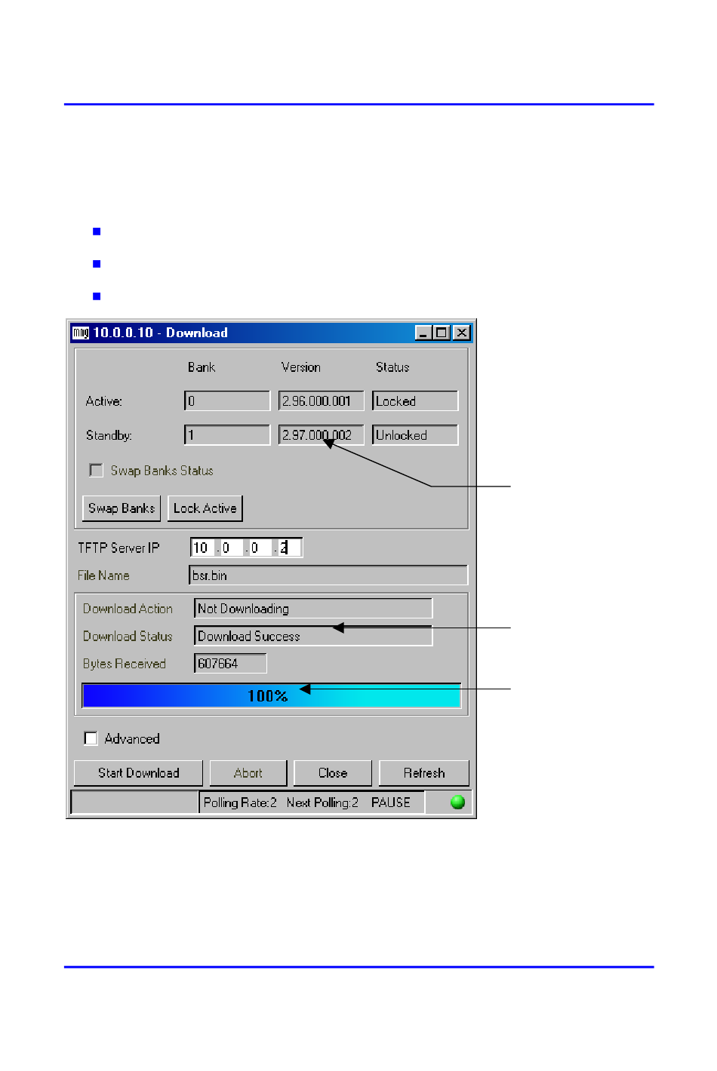
Task: Select last octet of TFTP Server IP
Action: tap(288, 548)
